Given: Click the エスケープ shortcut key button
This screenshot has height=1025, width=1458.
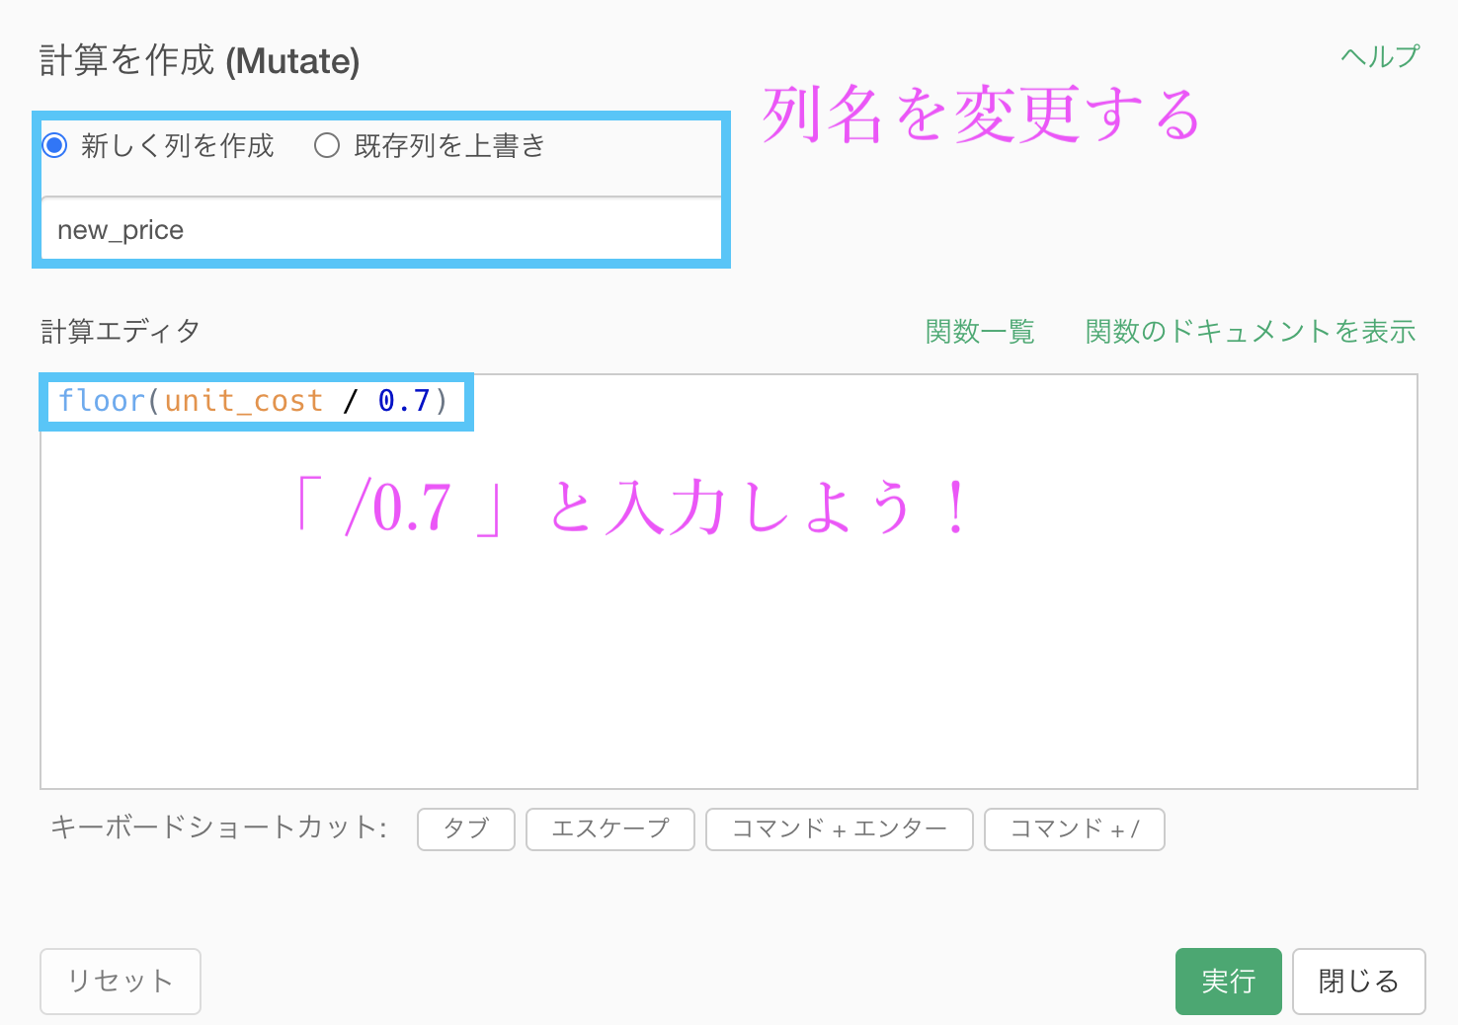Looking at the screenshot, I should coord(610,828).
